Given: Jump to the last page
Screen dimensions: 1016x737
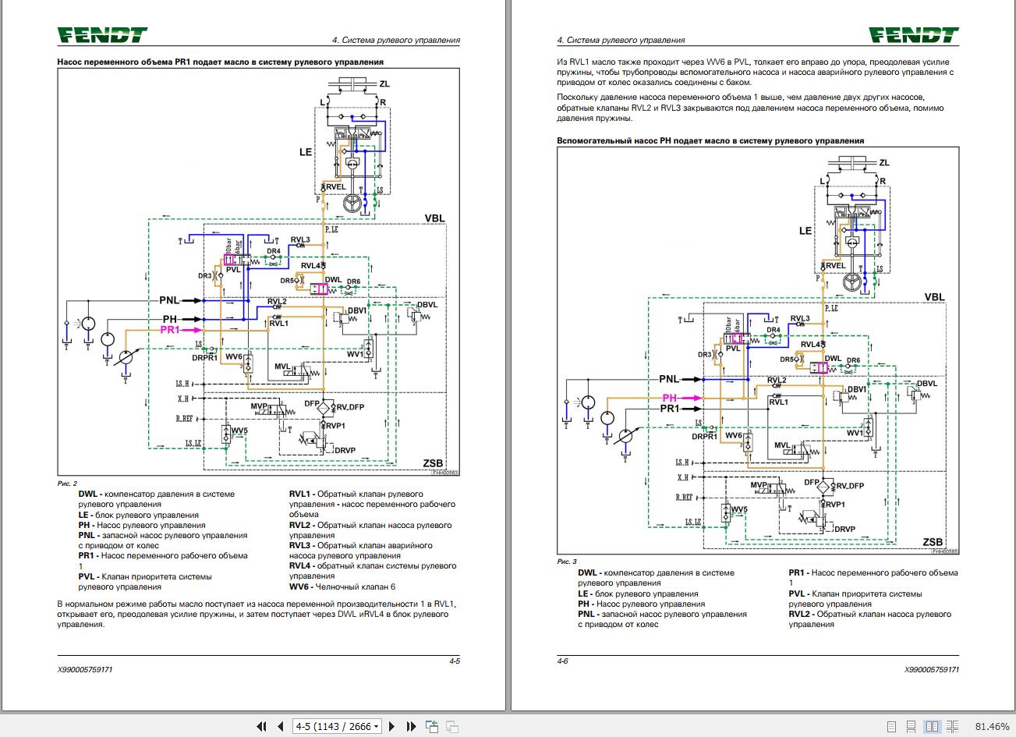Looking at the screenshot, I should click(410, 727).
